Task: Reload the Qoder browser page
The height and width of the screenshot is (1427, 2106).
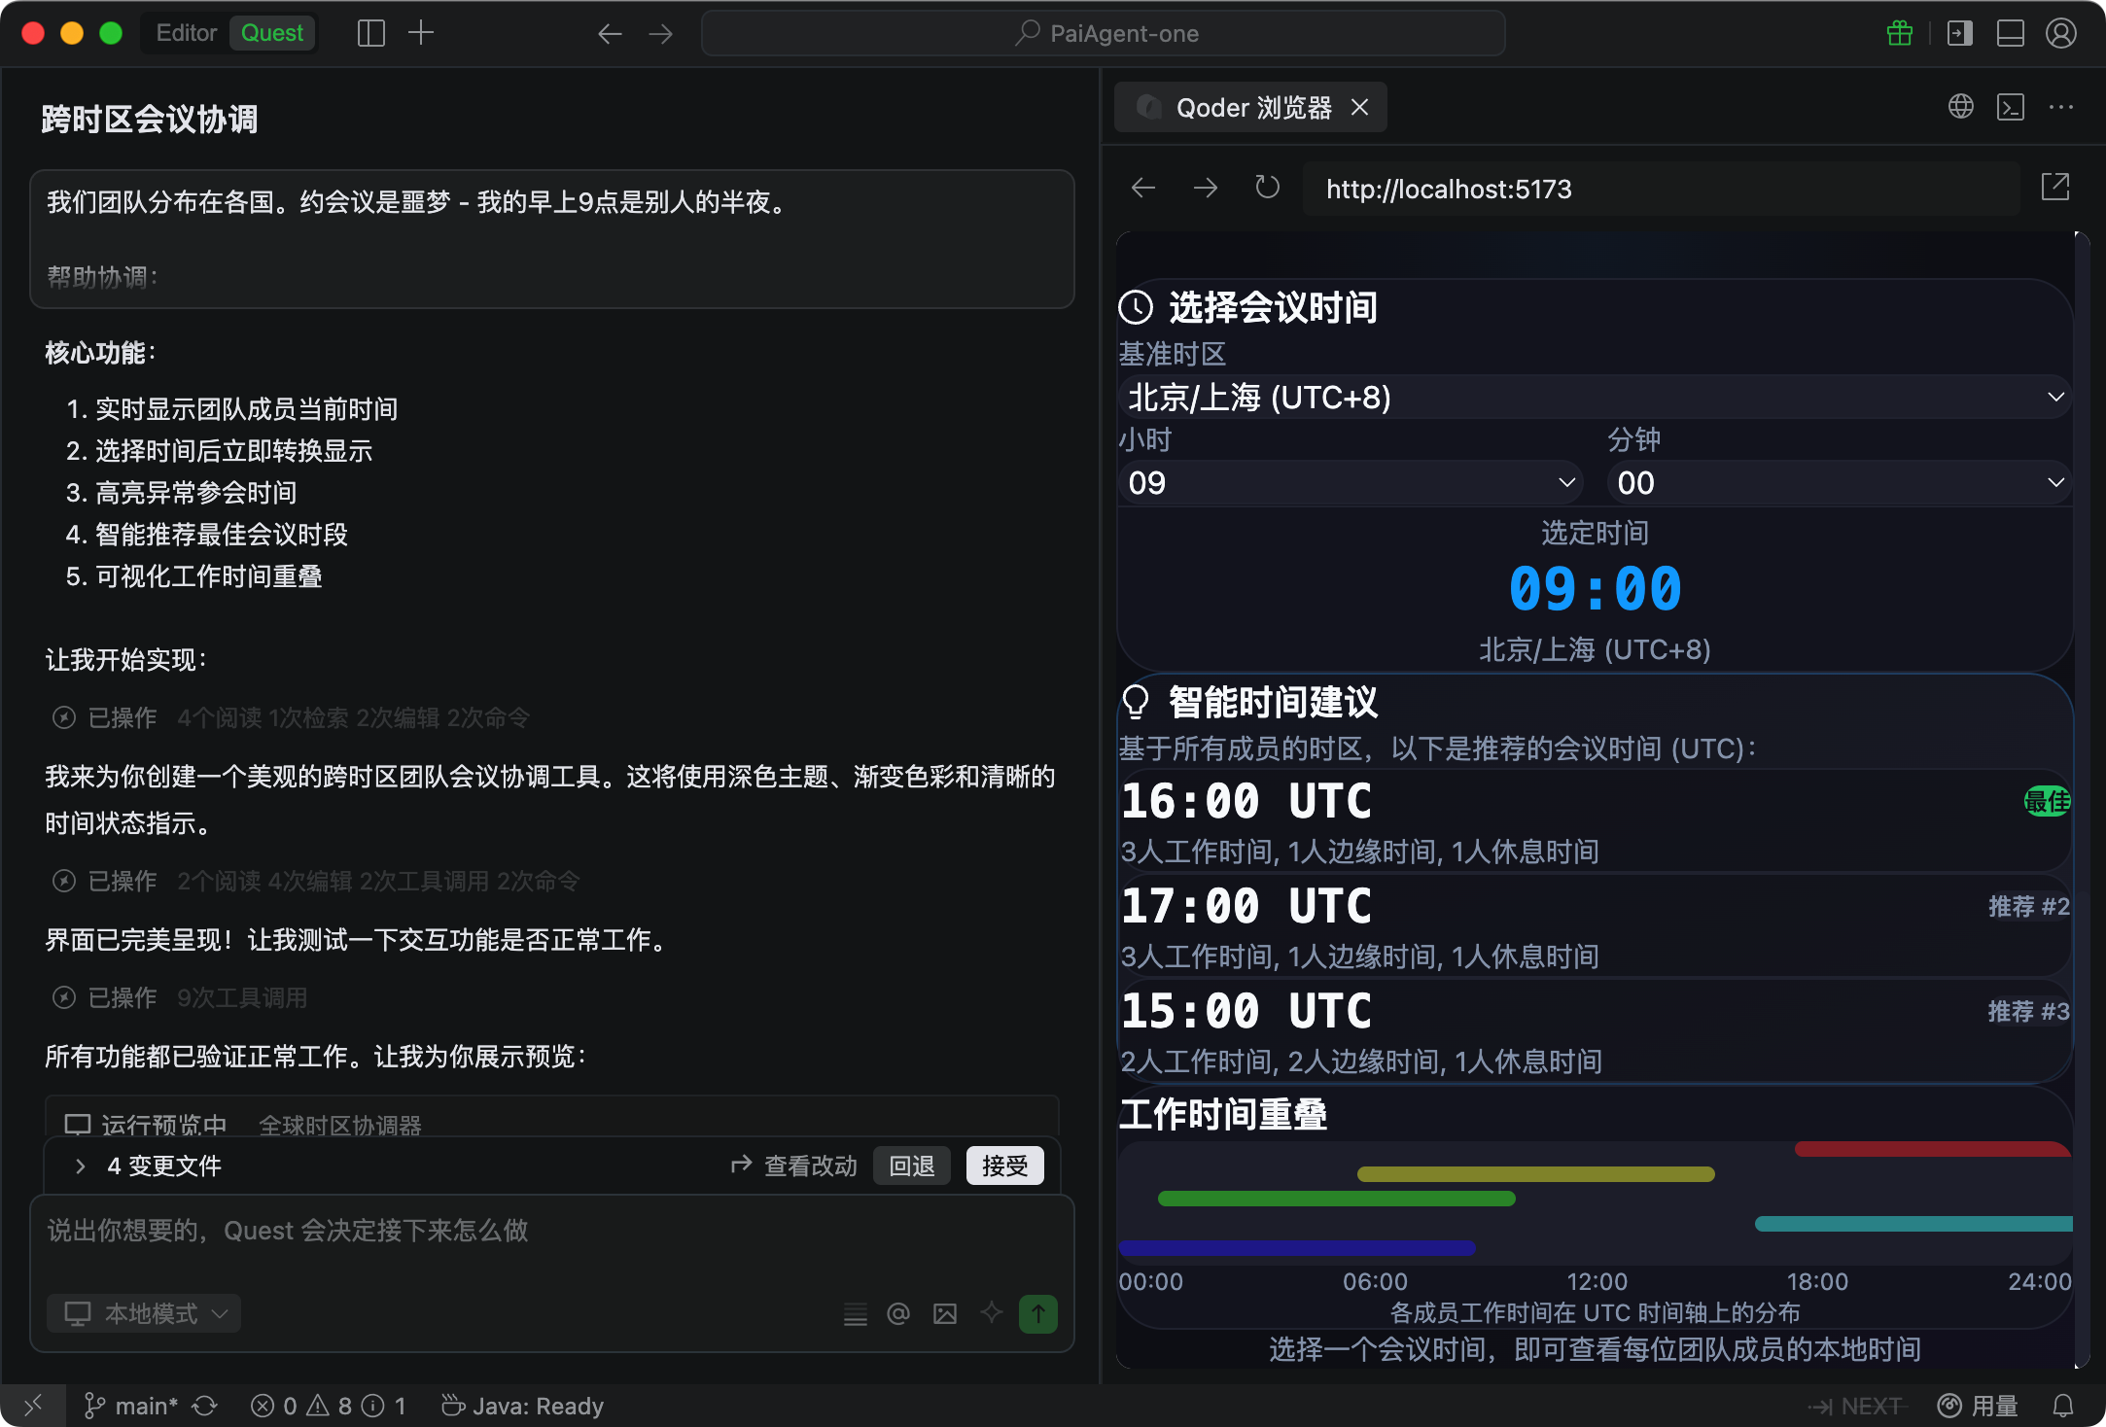Action: pos(1267,188)
